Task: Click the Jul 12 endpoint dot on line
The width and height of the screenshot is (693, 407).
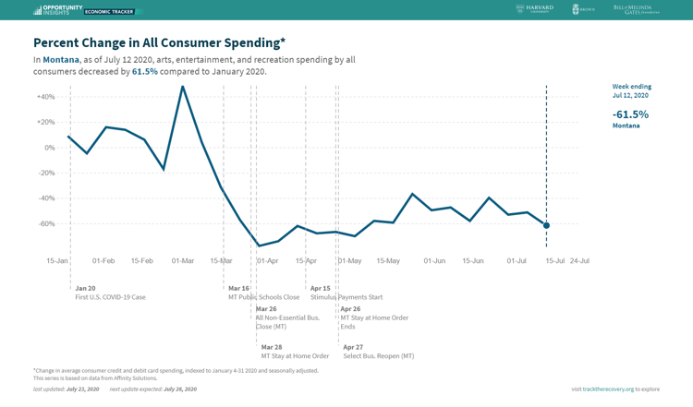Action: pyautogui.click(x=546, y=225)
